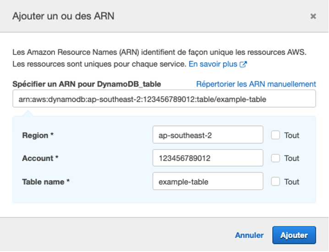Viewport: 329px width, 252px height.
Task: Close the Ajouter un ou des ARN dialog
Action: [x=313, y=16]
